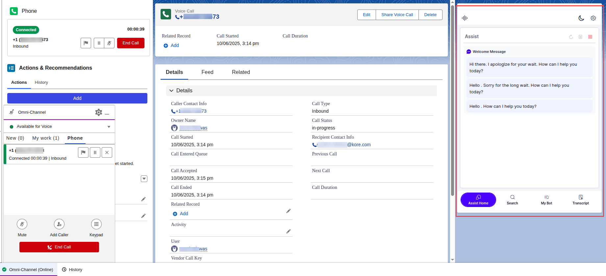Open My Bot in Assist panel
The width and height of the screenshot is (606, 276).
click(x=546, y=199)
